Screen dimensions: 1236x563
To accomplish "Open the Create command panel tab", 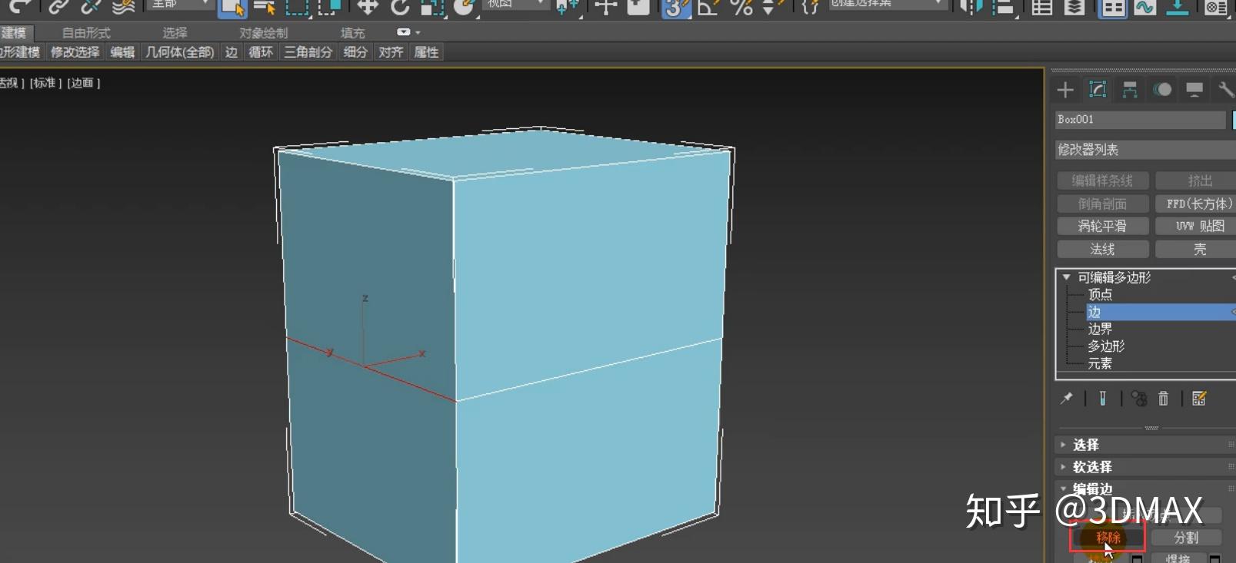I will [x=1065, y=90].
